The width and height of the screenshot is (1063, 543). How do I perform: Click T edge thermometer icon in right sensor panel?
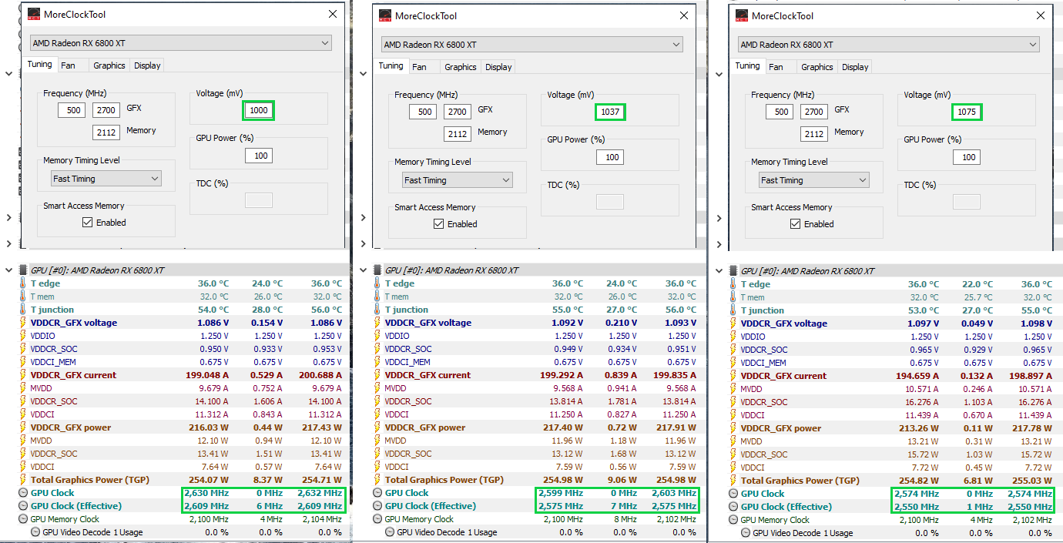pyautogui.click(x=733, y=284)
